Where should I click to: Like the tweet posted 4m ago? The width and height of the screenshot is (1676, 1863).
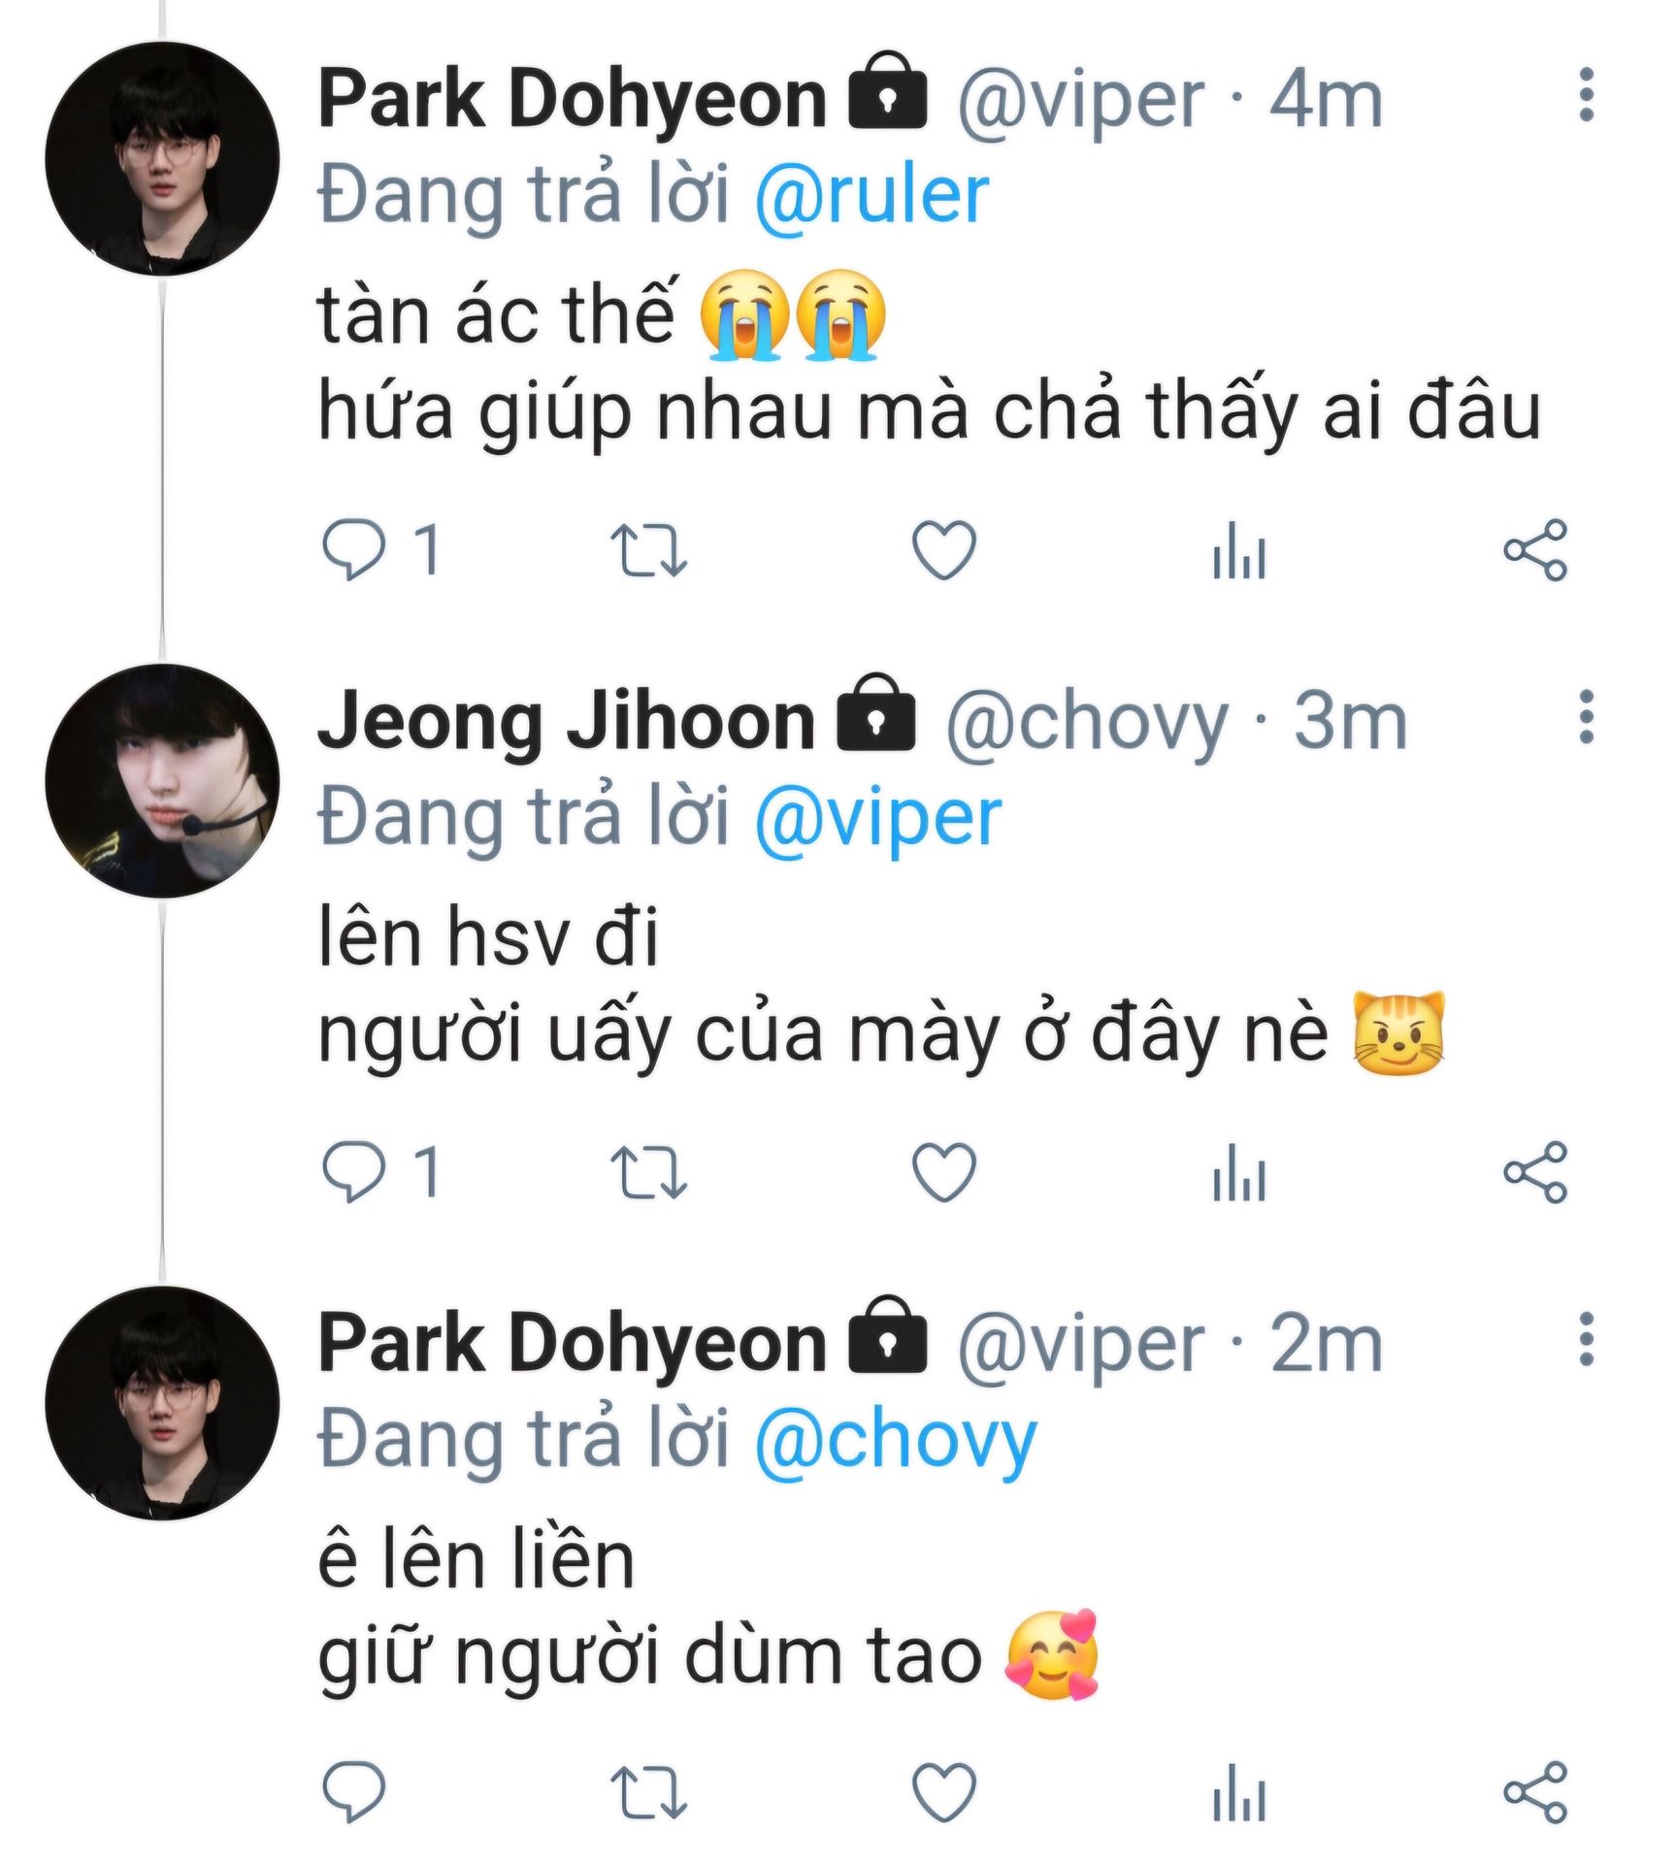943,550
